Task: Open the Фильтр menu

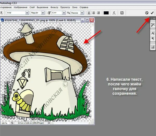Action: 54,7
